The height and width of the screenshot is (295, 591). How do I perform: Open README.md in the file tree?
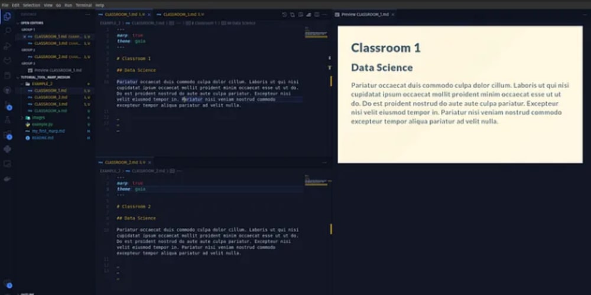click(43, 137)
